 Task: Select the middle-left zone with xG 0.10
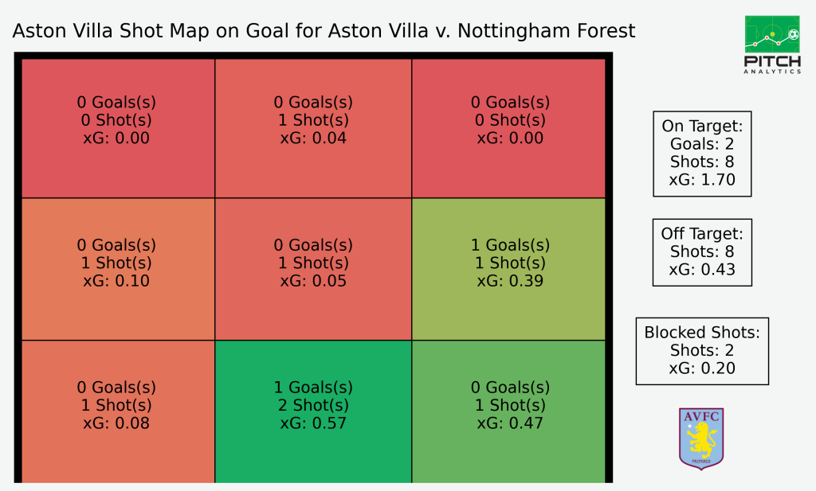pos(118,269)
